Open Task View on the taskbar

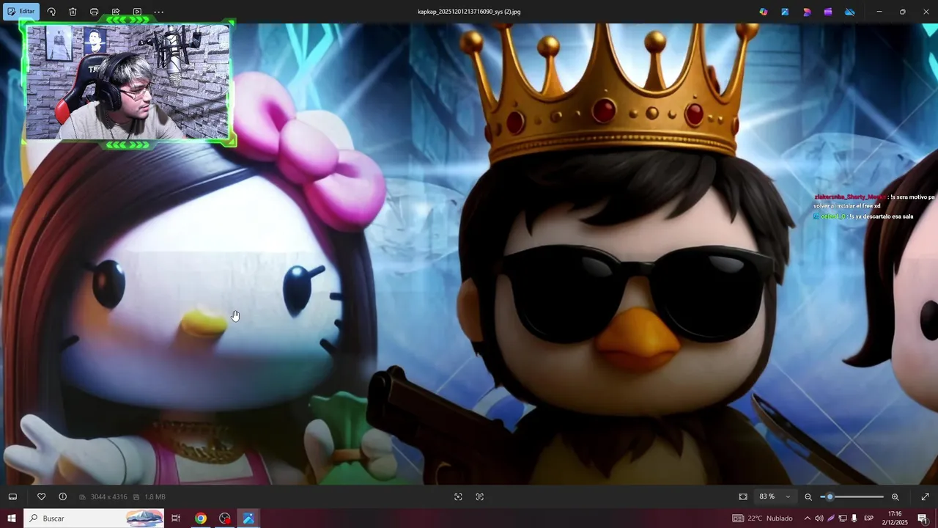[x=176, y=518]
